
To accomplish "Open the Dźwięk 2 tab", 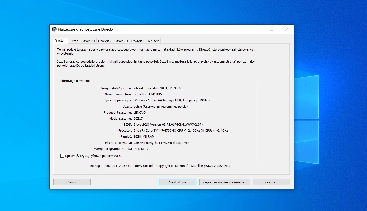I will click(x=105, y=41).
